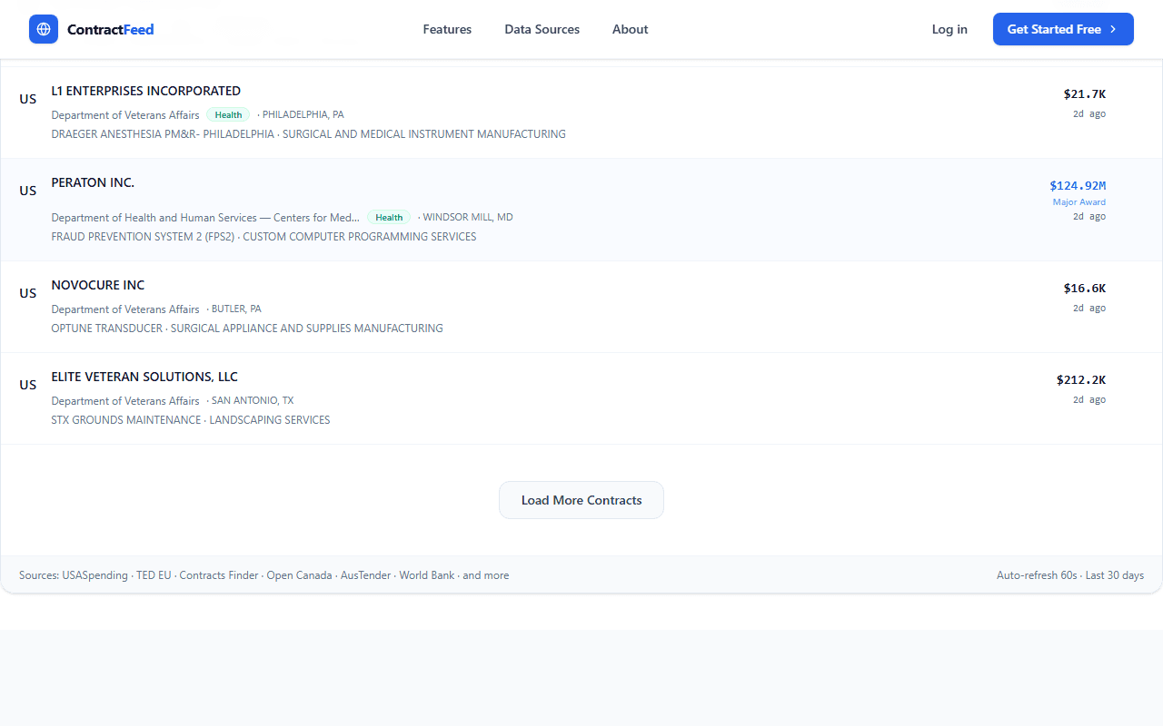Click Department of Health and Human Services agency

[x=205, y=217]
